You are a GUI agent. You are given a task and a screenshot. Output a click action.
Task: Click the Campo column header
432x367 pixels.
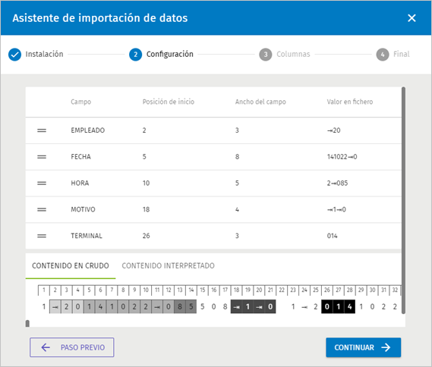click(80, 102)
